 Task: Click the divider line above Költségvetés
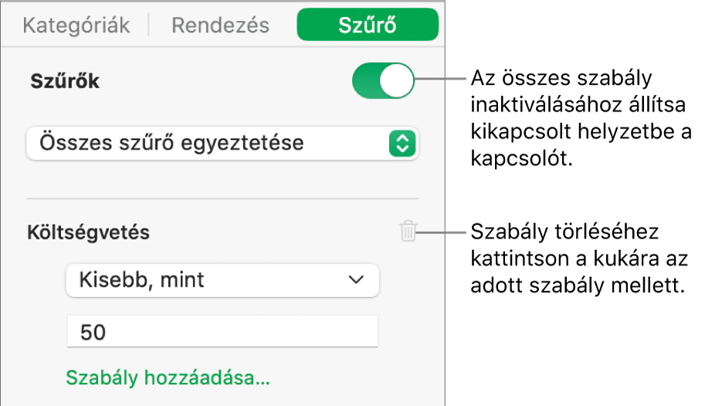tap(222, 198)
